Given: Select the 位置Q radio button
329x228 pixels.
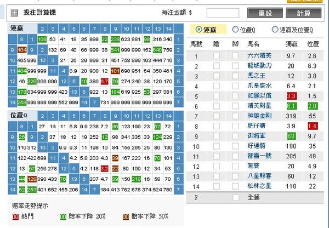Looking at the screenshot, I should coord(235,30).
